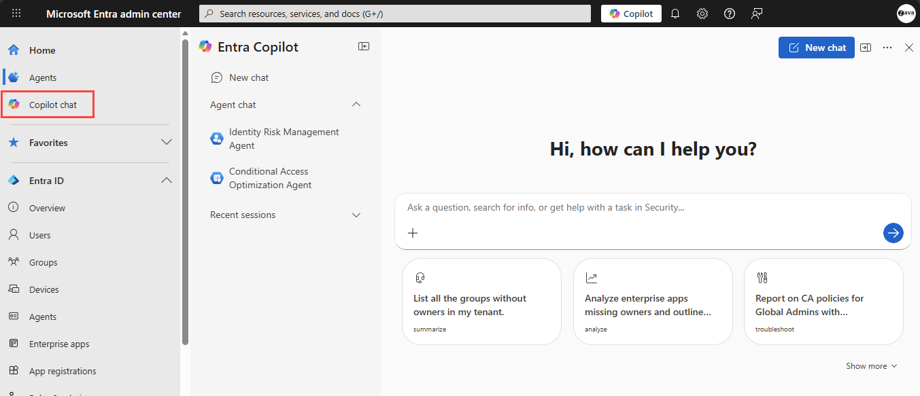The height and width of the screenshot is (396, 920).
Task: Click the Groups people icon
Action: click(x=14, y=262)
